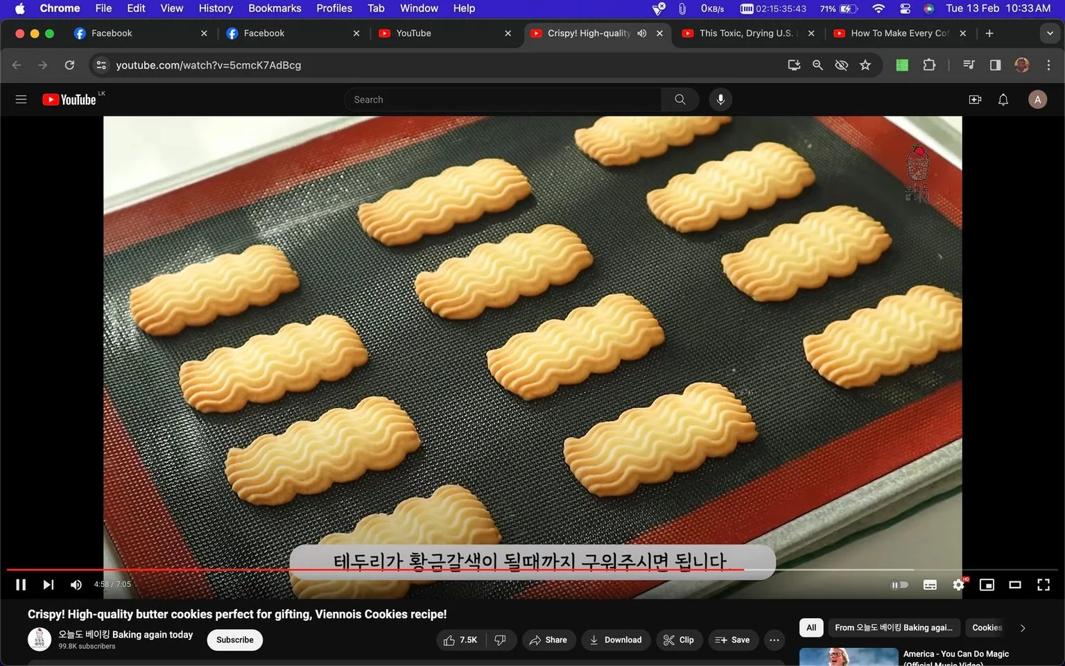
Task: Skip to next video
Action: (x=48, y=585)
